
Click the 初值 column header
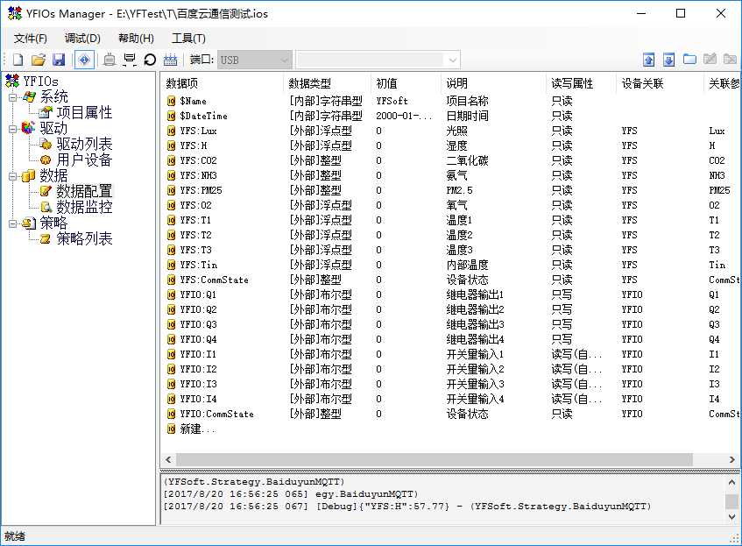[x=386, y=84]
